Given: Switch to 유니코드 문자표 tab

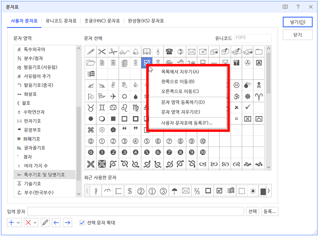Looking at the screenshot, I should (61, 21).
